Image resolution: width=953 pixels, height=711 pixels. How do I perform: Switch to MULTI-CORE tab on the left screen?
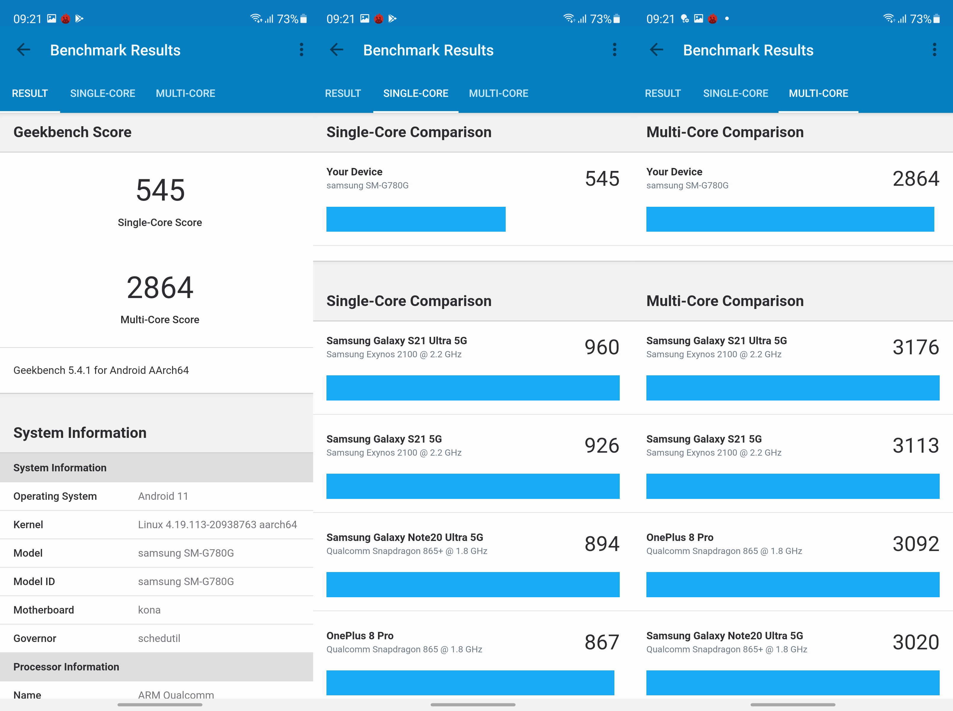coord(185,93)
